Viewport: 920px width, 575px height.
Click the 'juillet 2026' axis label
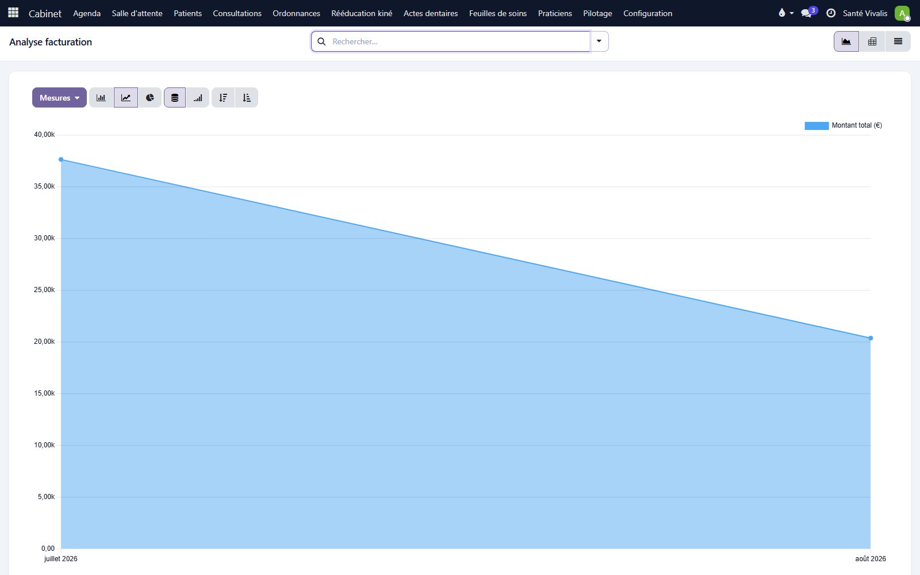(61, 559)
